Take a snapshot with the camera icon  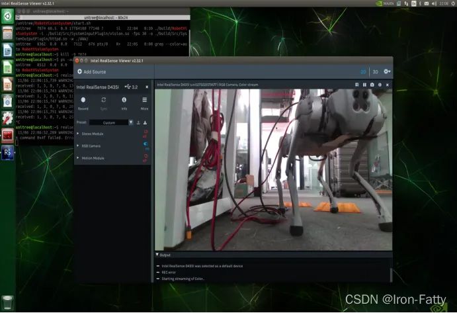[x=372, y=85]
